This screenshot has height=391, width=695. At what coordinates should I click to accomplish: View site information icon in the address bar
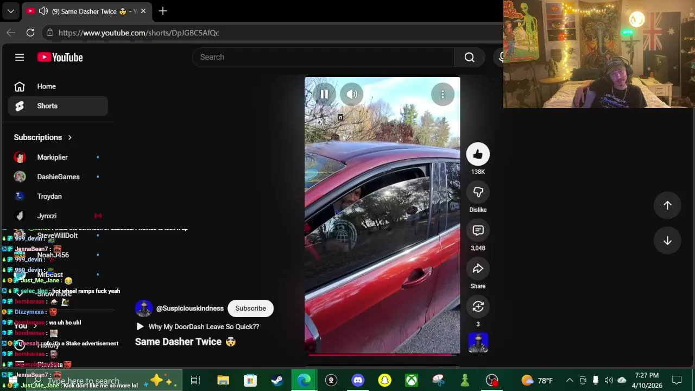[50, 33]
